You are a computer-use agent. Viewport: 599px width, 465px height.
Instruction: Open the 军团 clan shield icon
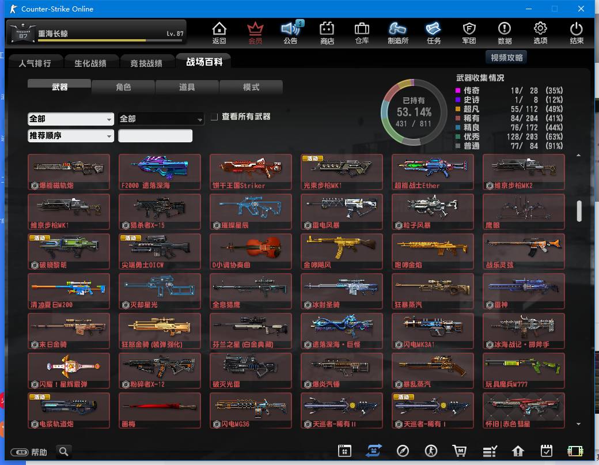point(469,33)
